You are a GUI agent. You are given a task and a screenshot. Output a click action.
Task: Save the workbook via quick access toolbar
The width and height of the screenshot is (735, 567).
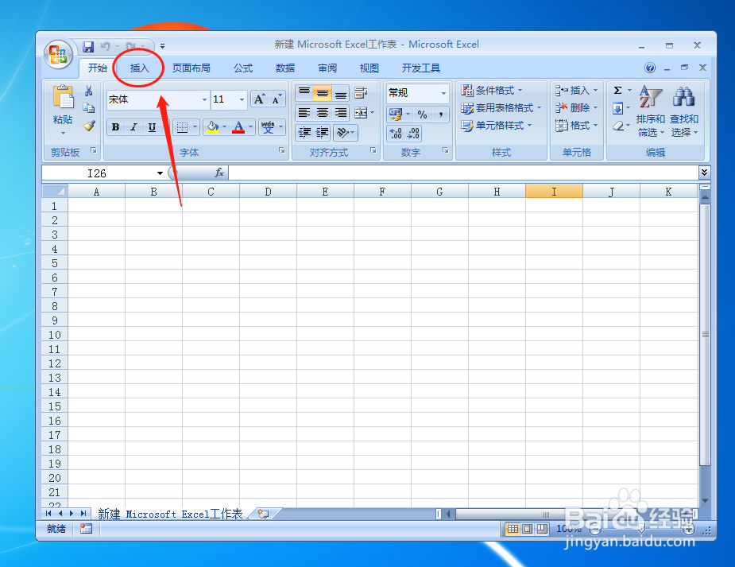pyautogui.click(x=88, y=46)
